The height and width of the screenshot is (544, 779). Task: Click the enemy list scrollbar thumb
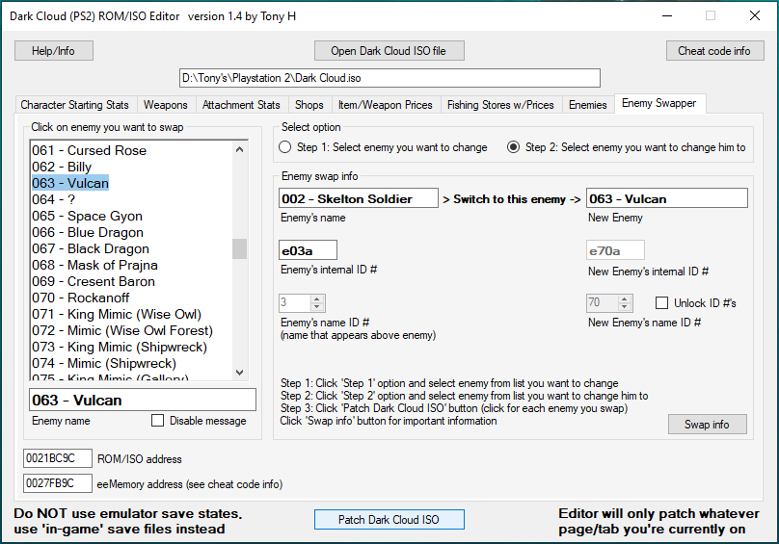[239, 248]
